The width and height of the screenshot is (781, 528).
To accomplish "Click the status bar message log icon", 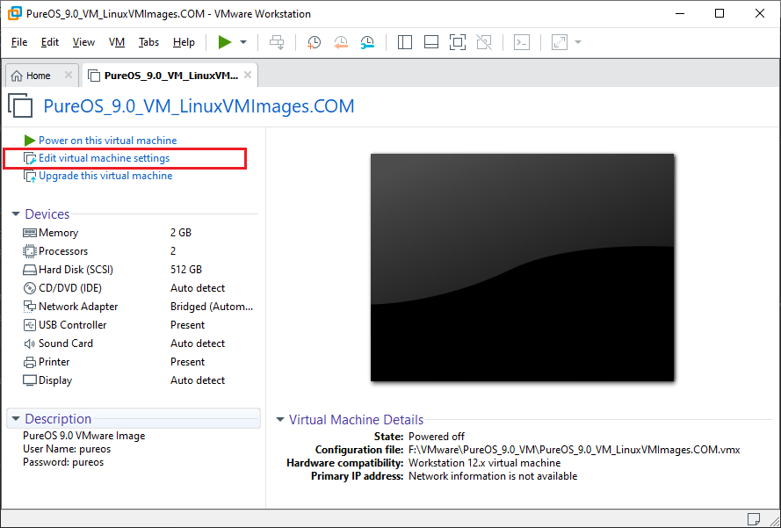I will point(754,518).
